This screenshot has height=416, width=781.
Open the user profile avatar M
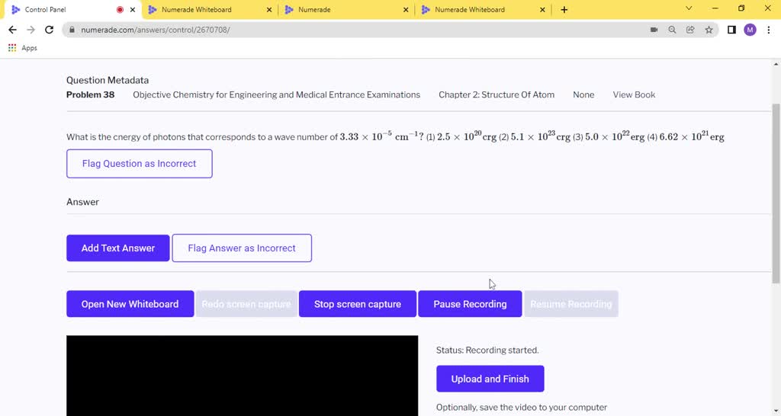[x=750, y=30]
